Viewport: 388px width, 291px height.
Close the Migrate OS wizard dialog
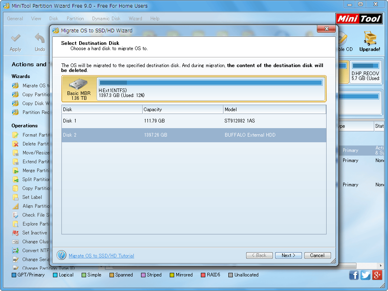(325, 30)
